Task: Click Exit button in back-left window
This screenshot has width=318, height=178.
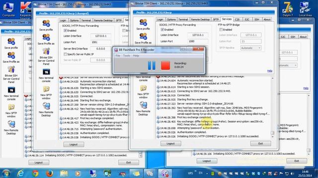Action: (x=129, y=163)
